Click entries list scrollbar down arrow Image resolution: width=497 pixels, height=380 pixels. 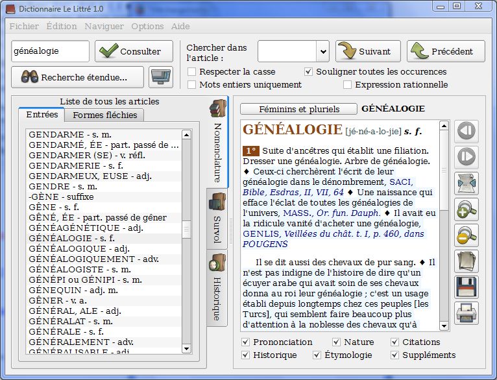186,349
